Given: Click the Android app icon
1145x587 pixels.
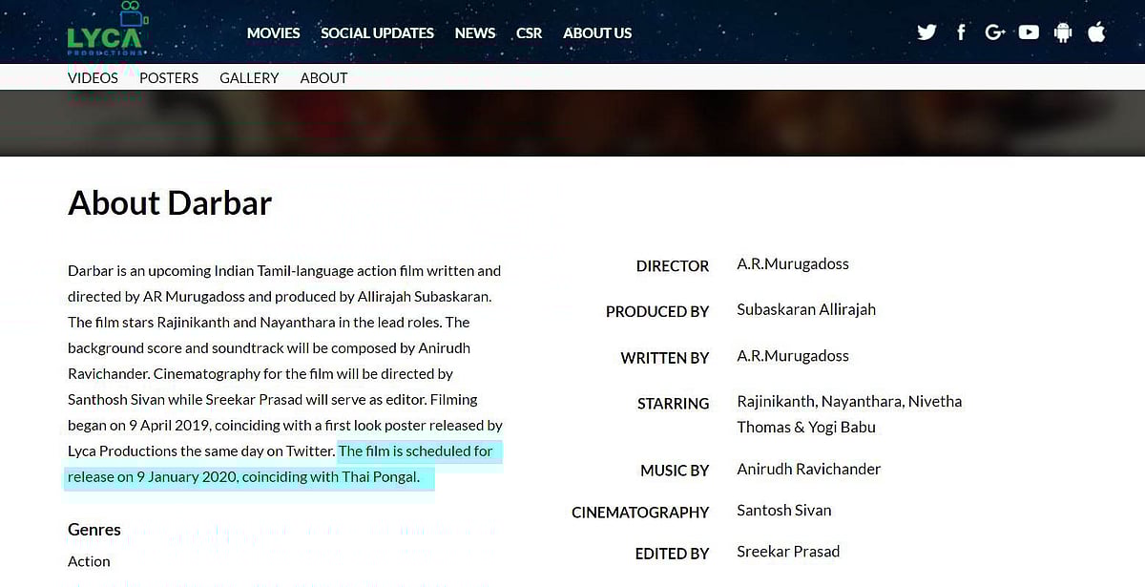Looking at the screenshot, I should [x=1063, y=32].
